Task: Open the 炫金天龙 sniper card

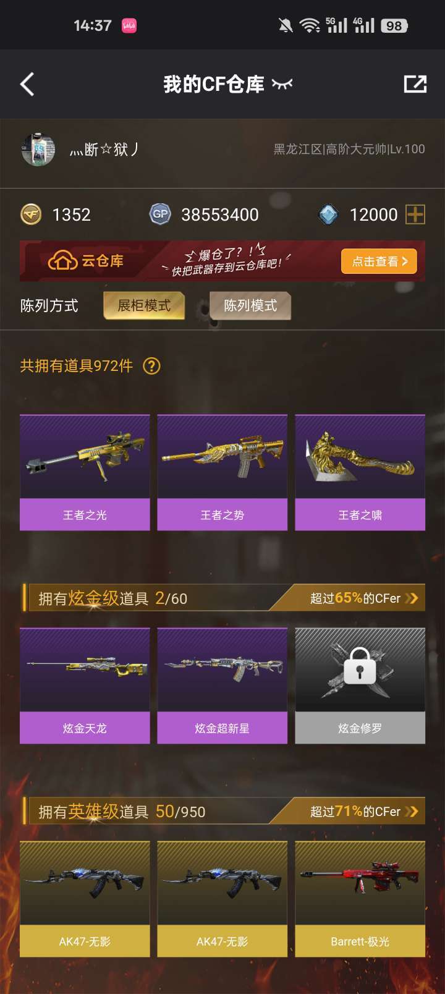Action: [85, 686]
